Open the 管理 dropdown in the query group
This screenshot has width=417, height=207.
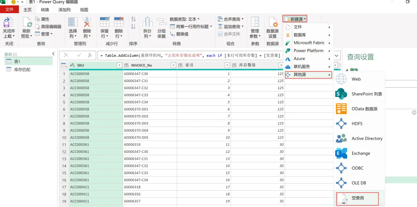click(43, 34)
